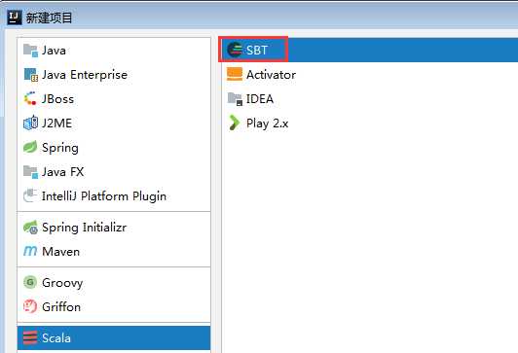This screenshot has width=518, height=353.
Task: Click the Spring Initializr icon
Action: pos(30,227)
